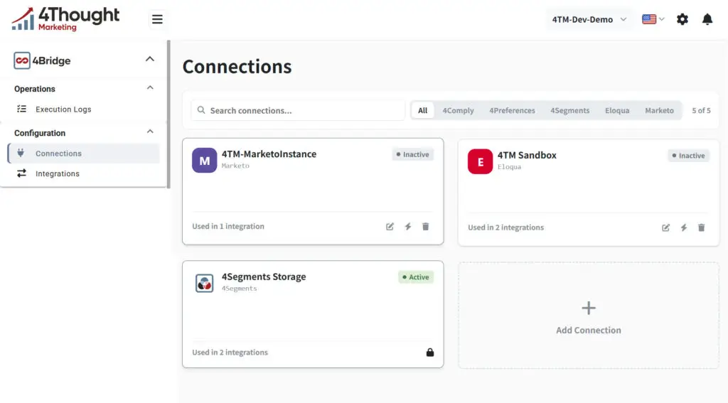Filter connections by 4Preferences

pos(512,110)
